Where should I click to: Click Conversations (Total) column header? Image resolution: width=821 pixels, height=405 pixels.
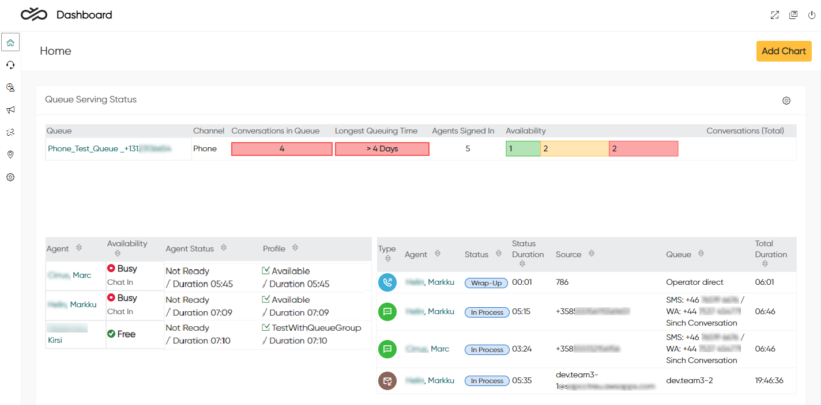(745, 131)
